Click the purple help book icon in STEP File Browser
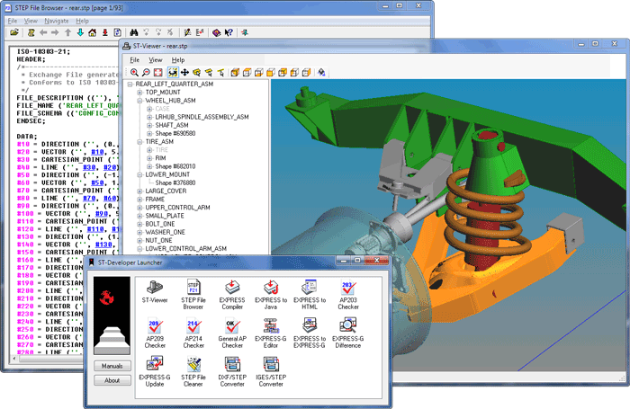Screen dimensions: 630x409 (x=217, y=32)
